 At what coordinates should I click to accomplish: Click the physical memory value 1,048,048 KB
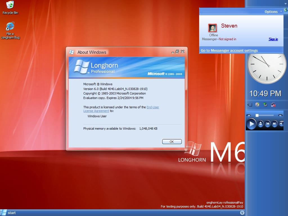(x=148, y=129)
